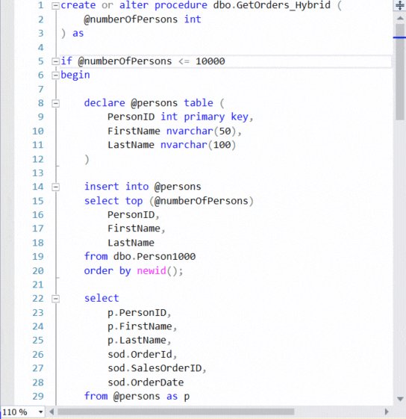Click 'PersonID int primary key' on line 9
Viewport: 406px width, 419px height.
(178, 117)
